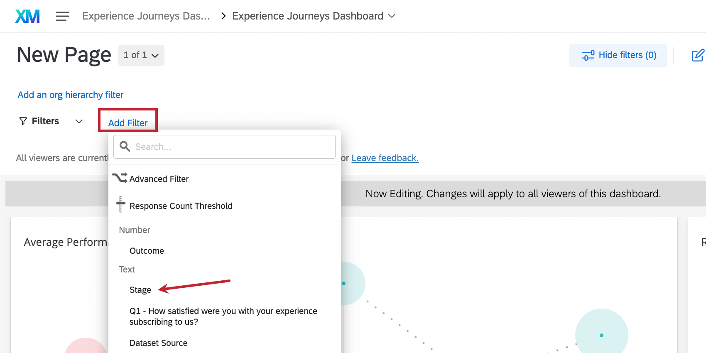Open the hamburger navigation menu

[62, 16]
